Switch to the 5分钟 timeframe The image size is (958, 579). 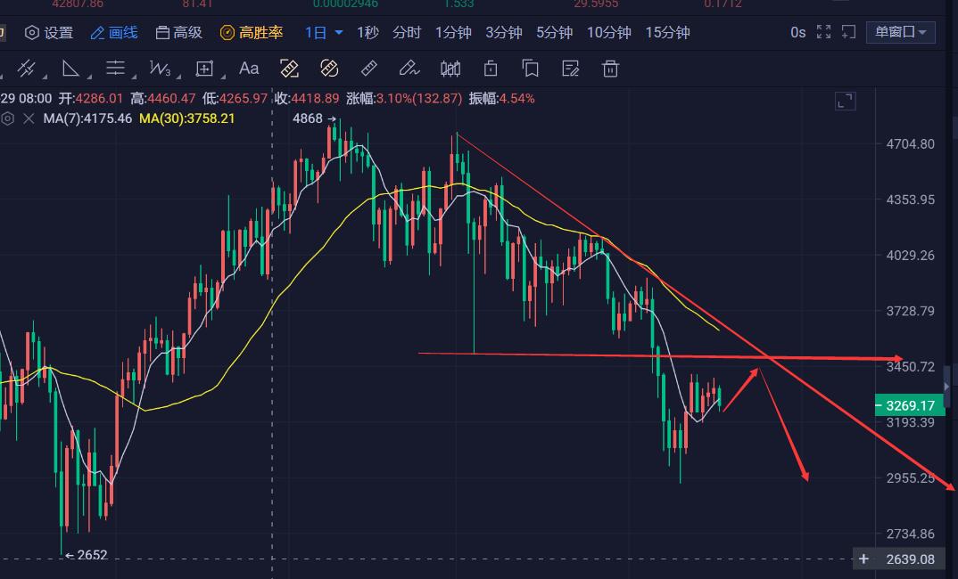554,33
